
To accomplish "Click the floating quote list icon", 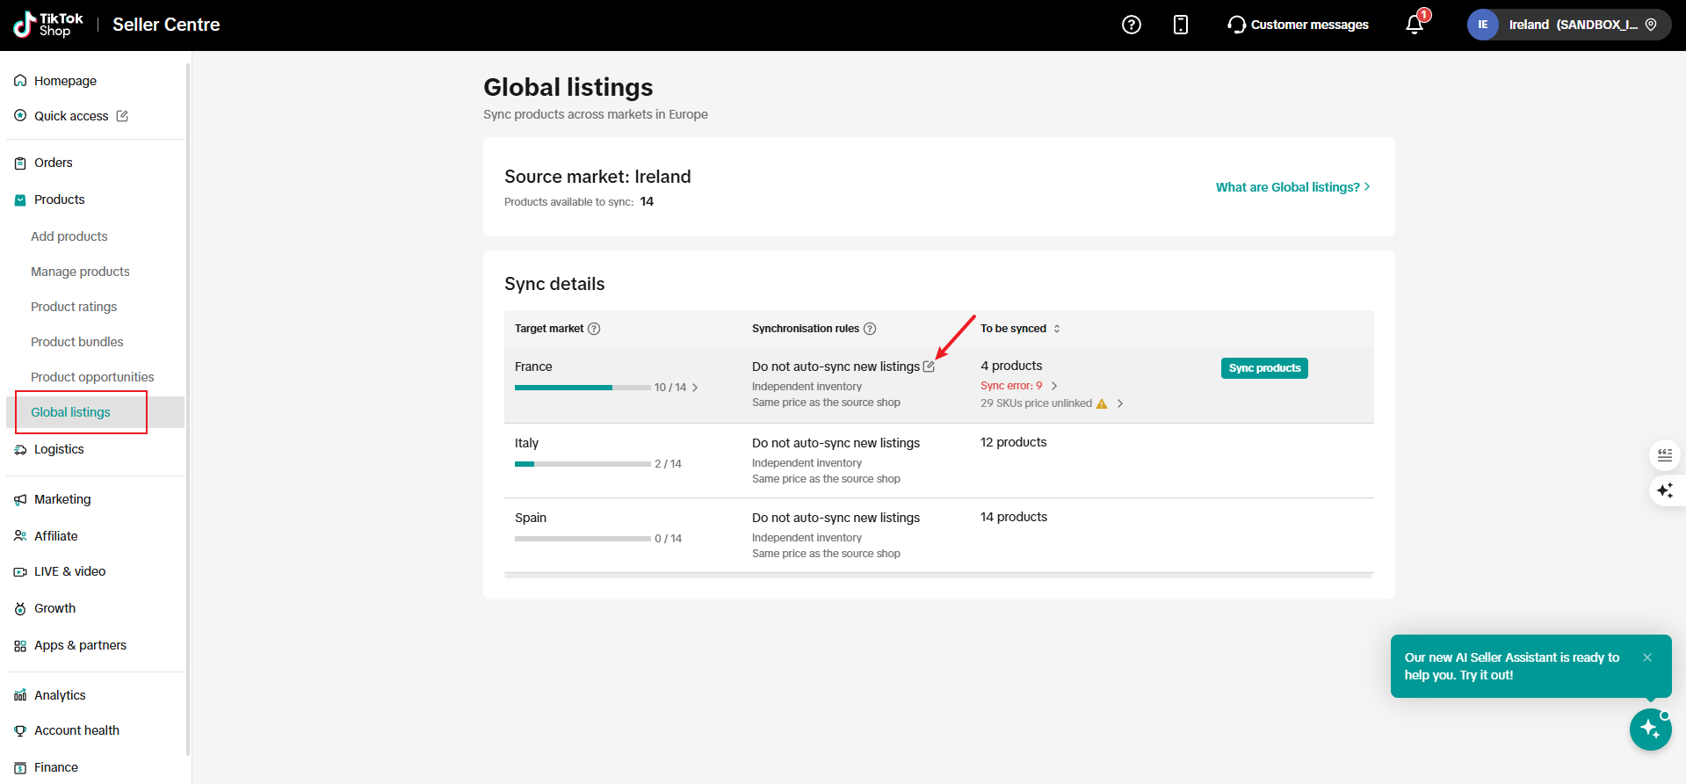I will point(1665,455).
